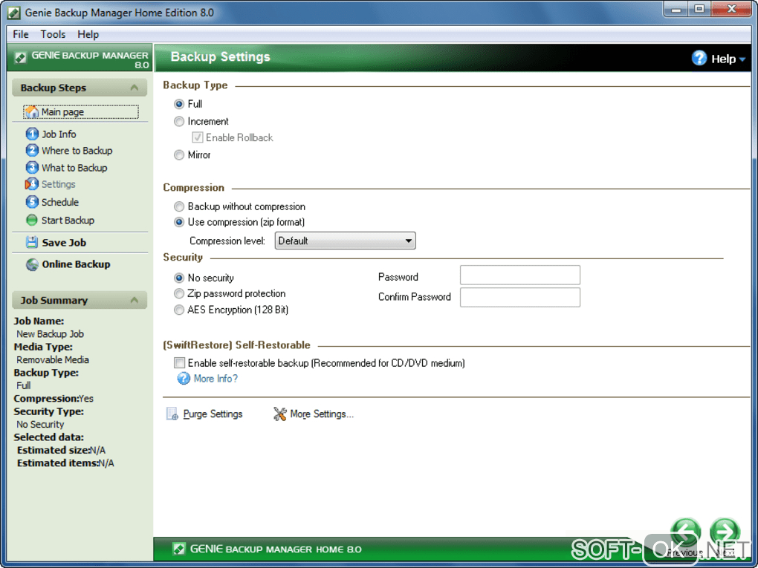Open the File menu
Screen dimensions: 758x568
[20, 34]
